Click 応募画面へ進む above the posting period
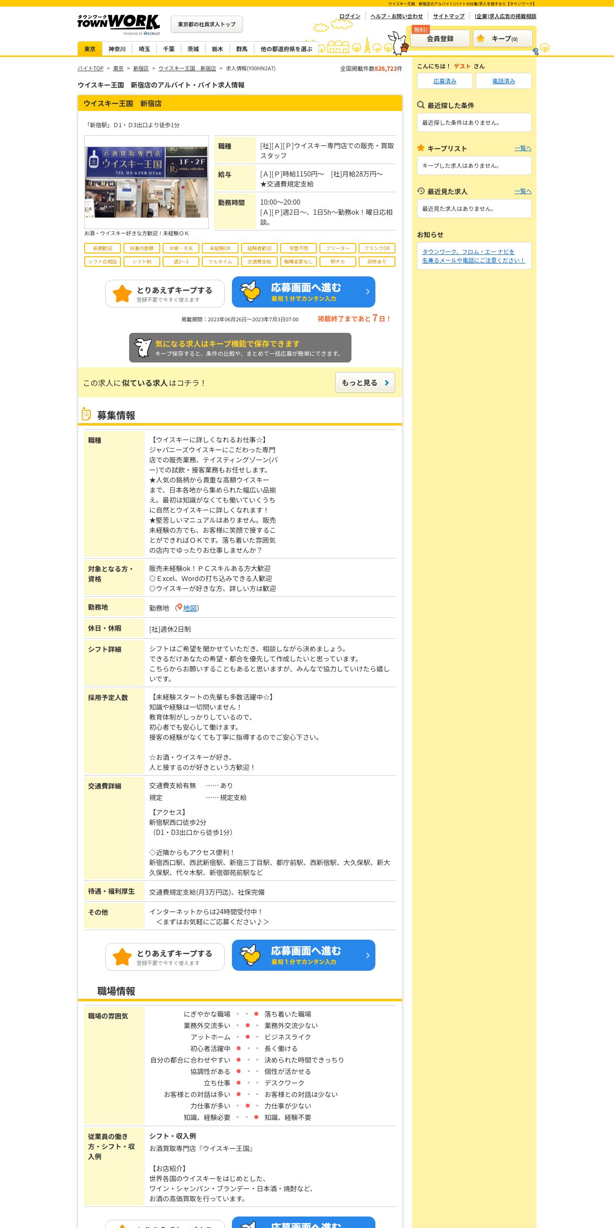Image resolution: width=614 pixels, height=1228 pixels. 304,292
